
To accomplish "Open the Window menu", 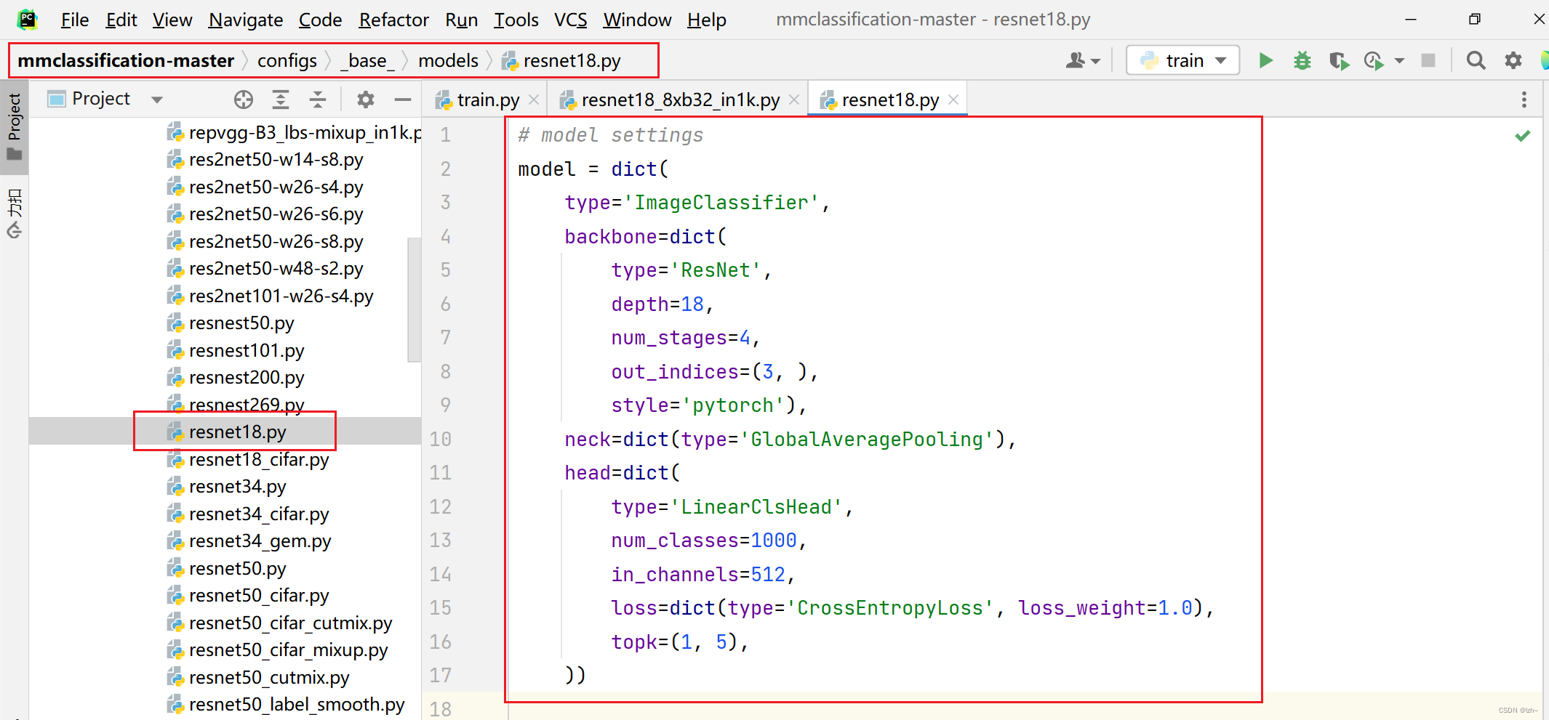I will point(637,20).
